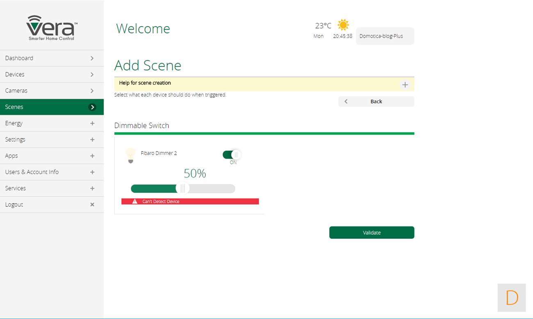Expand the Help for scene creation panel
The height and width of the screenshot is (319, 533).
[405, 85]
